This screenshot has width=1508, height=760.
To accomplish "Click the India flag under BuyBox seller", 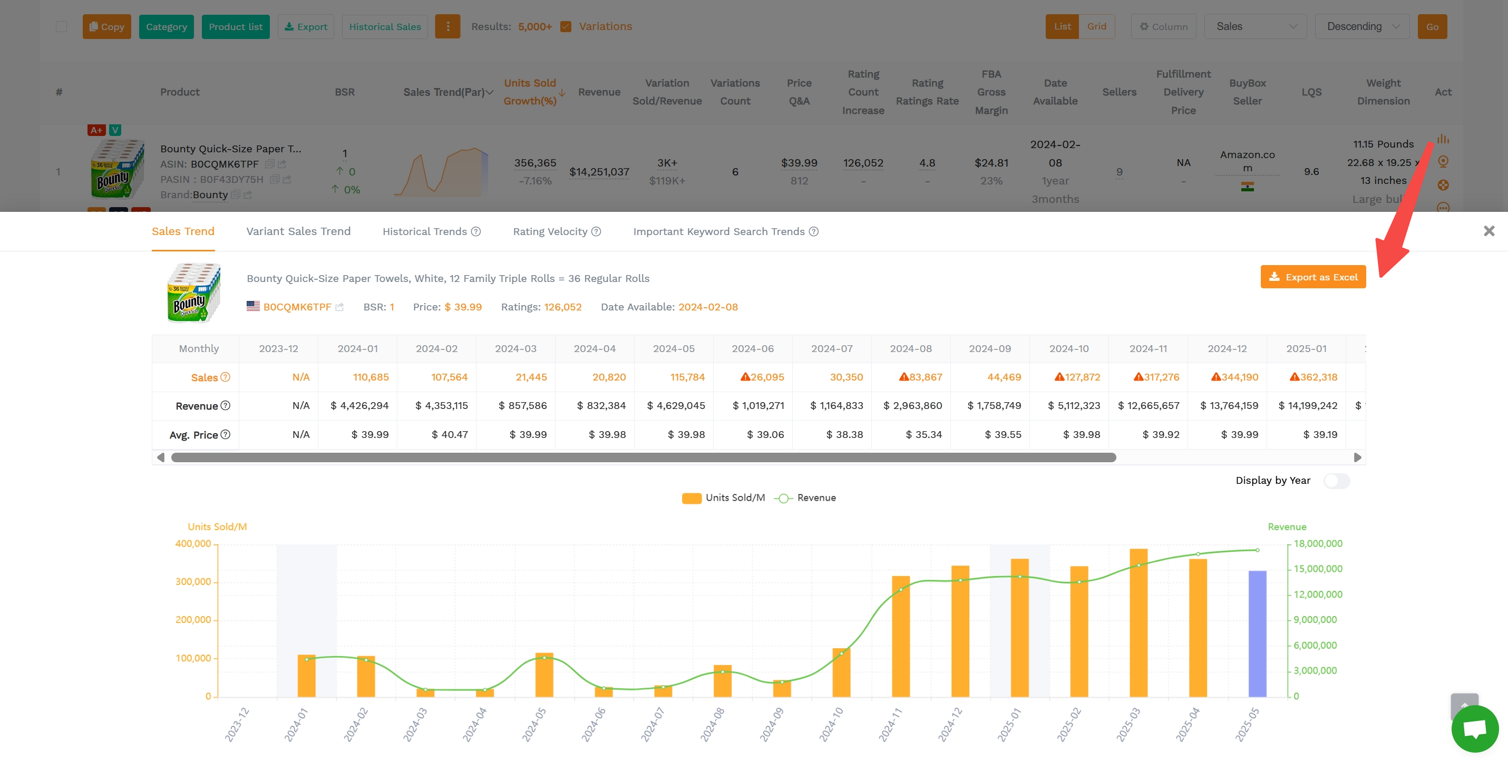I will [x=1247, y=187].
